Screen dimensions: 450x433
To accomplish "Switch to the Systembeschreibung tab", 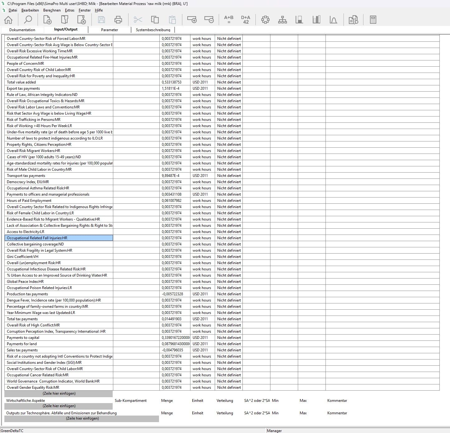I will (x=153, y=30).
